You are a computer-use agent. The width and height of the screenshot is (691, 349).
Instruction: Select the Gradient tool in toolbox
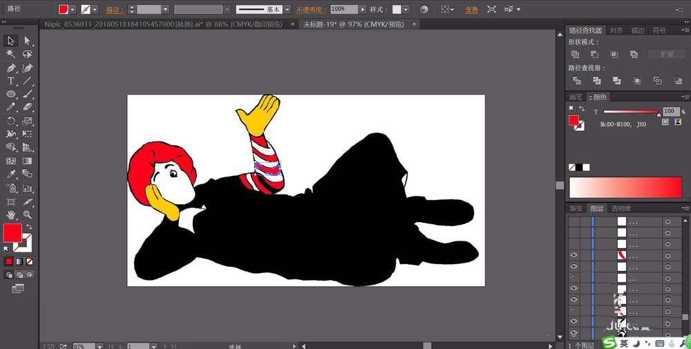click(x=28, y=161)
